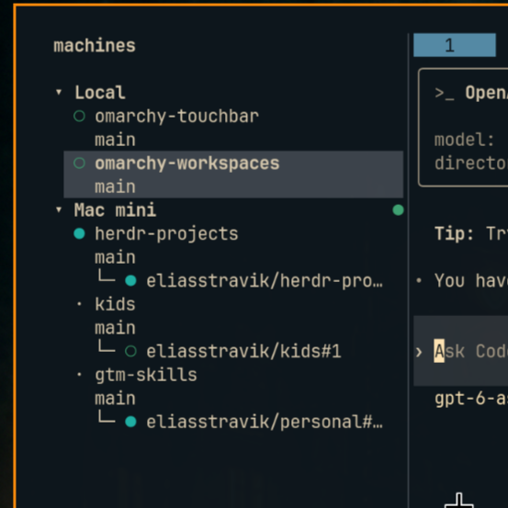Open eliasstravik/personal#… entry

click(265, 422)
